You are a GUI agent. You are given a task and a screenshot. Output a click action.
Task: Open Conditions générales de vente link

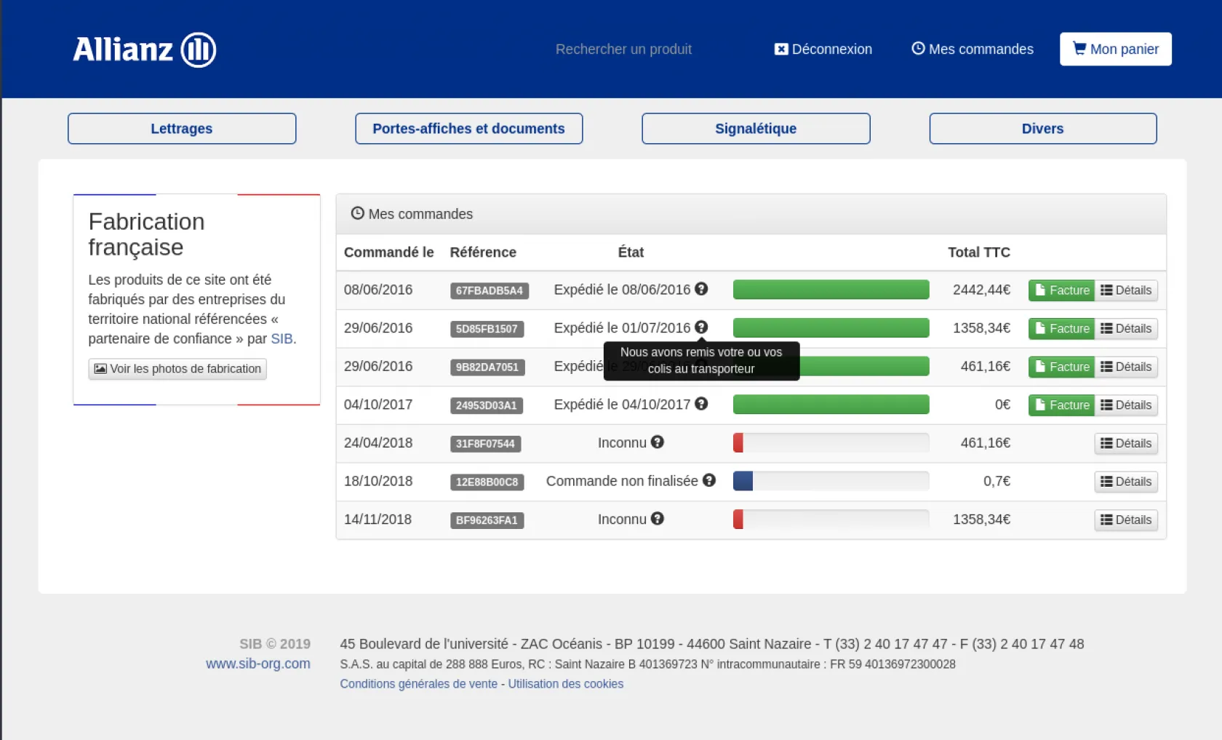click(x=418, y=684)
